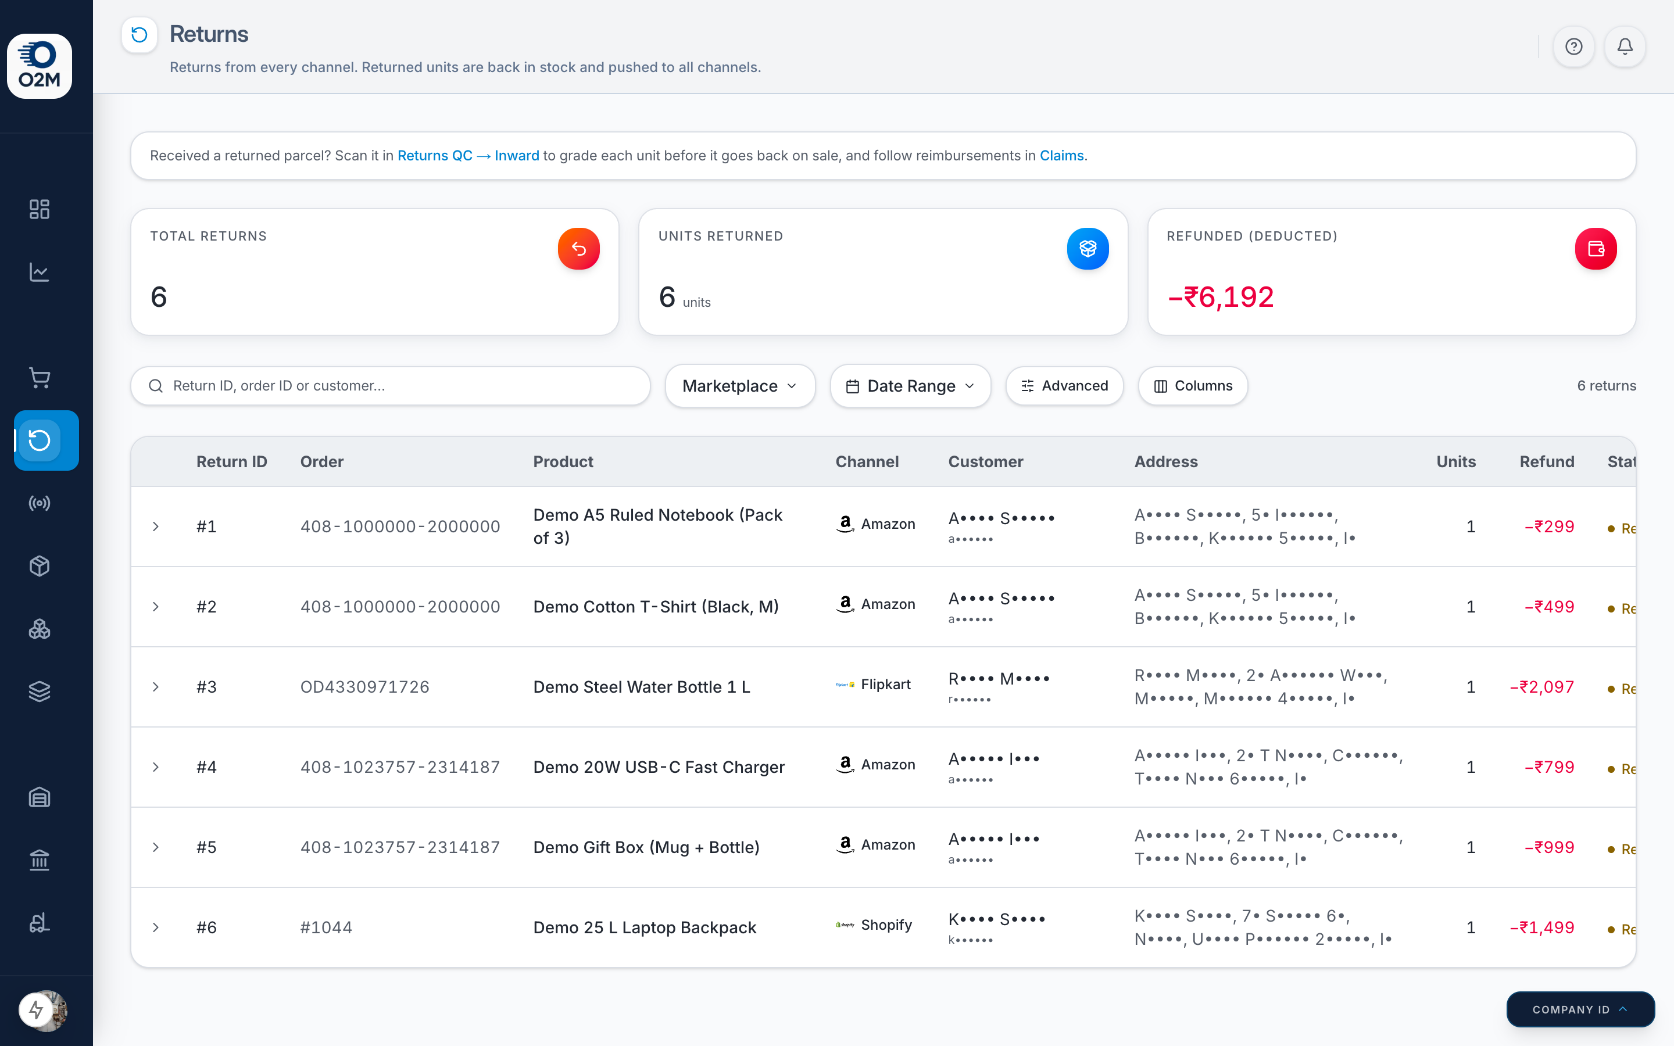1674x1046 pixels.
Task: Expand return row #4 USB-C Fast Charger
Action: click(156, 767)
